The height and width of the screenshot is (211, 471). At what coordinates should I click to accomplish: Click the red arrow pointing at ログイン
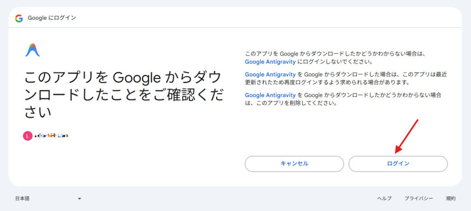click(406, 136)
